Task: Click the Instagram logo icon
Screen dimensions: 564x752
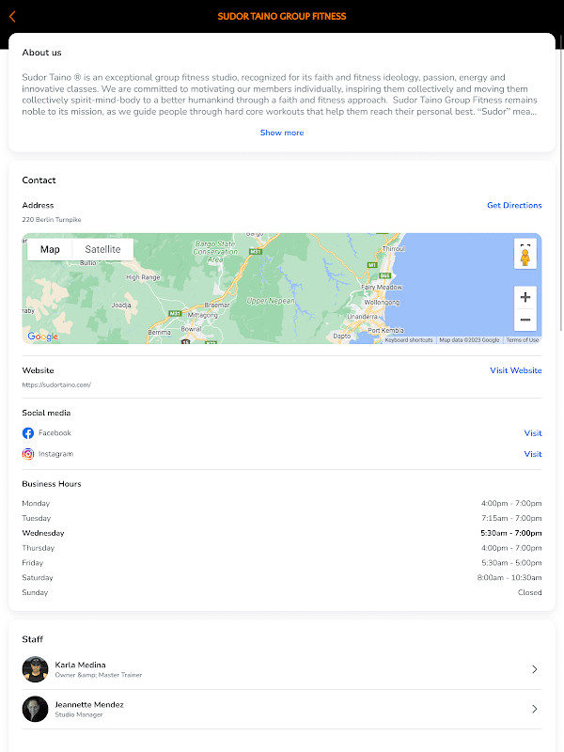Action: click(x=28, y=454)
